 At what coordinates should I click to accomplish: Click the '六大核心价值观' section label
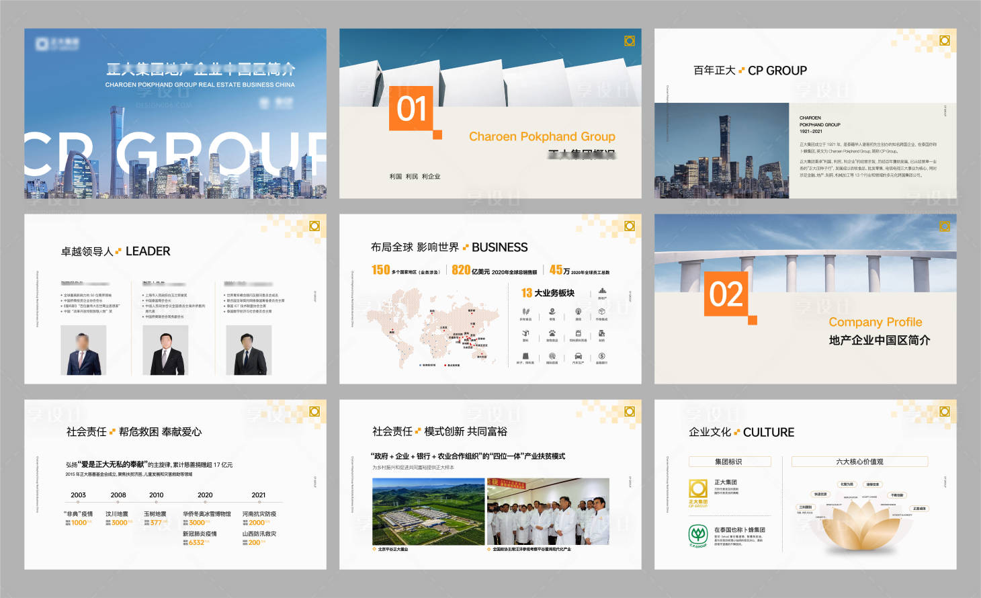(x=859, y=462)
